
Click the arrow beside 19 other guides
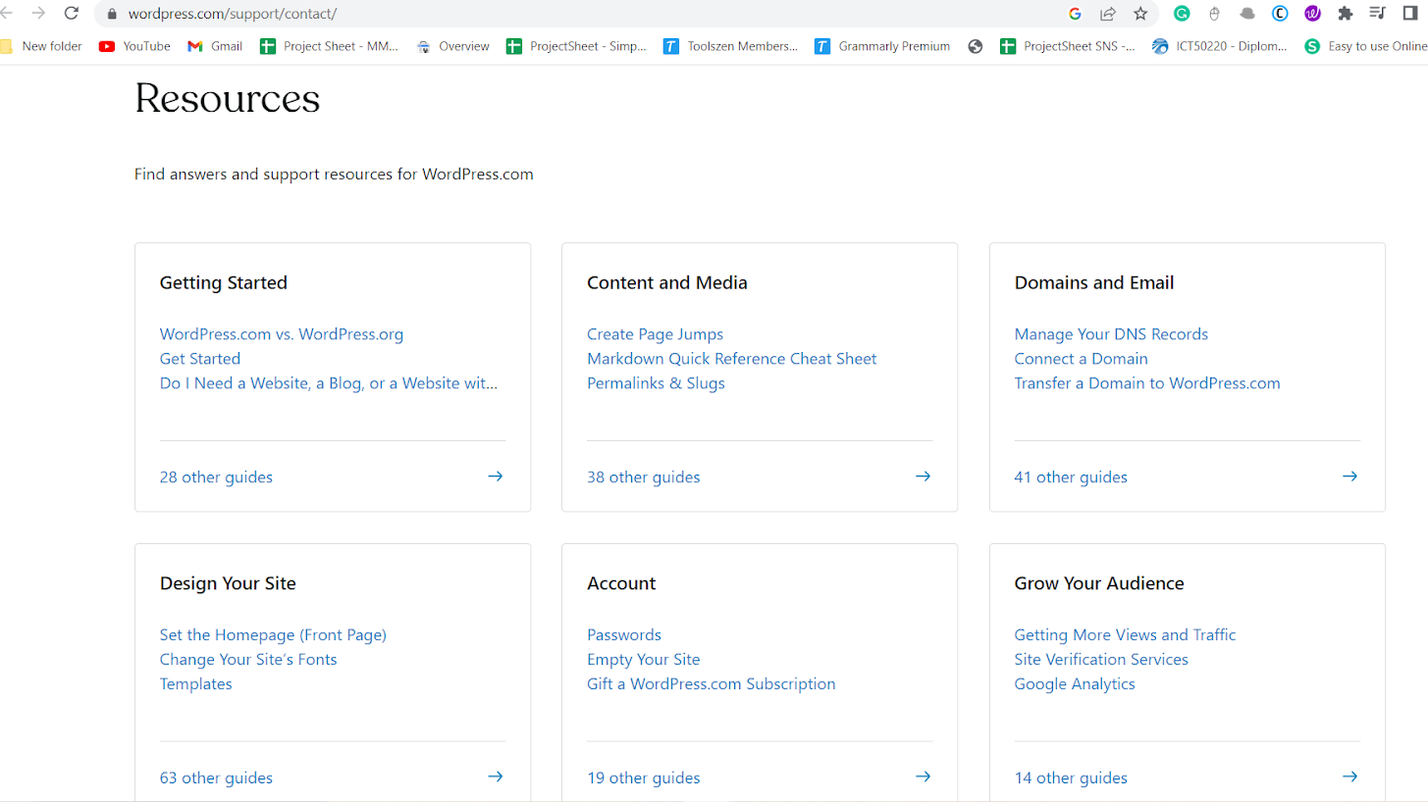(x=924, y=777)
